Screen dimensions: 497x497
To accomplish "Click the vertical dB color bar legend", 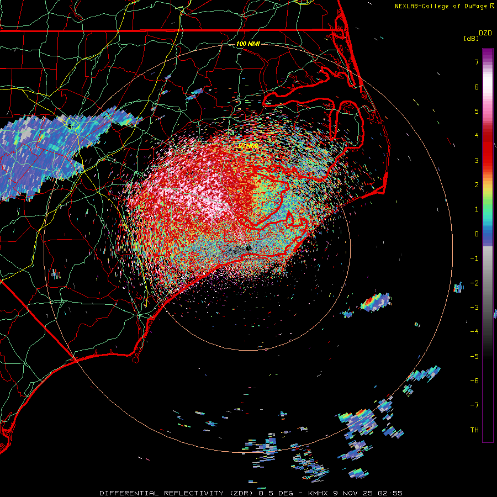I will pyautogui.click(x=488, y=245).
